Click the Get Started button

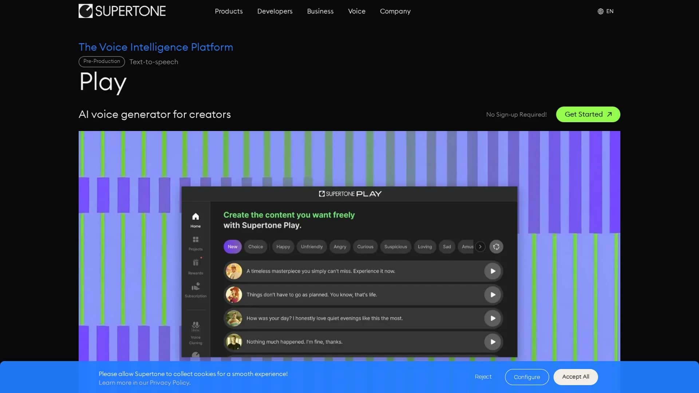(x=588, y=114)
